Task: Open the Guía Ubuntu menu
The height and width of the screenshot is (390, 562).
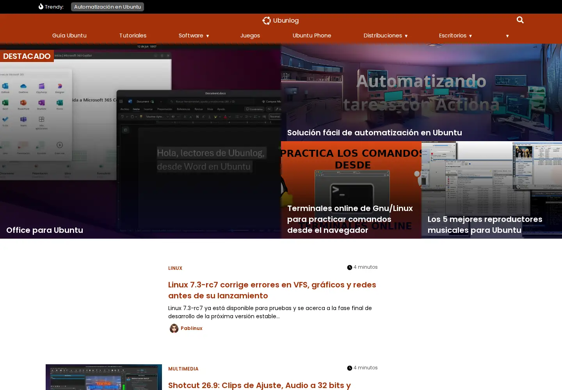Action: [x=69, y=35]
